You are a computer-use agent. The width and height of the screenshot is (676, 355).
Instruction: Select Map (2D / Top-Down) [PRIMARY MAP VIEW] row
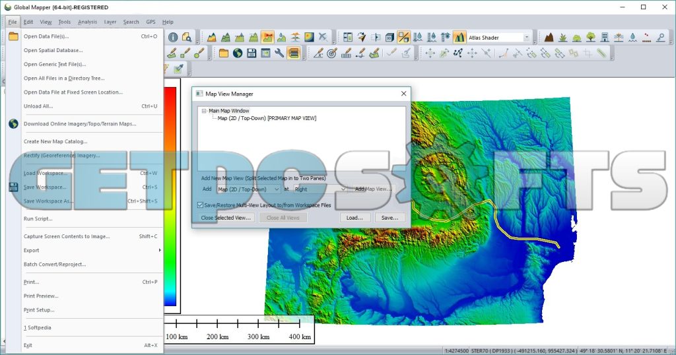click(267, 118)
